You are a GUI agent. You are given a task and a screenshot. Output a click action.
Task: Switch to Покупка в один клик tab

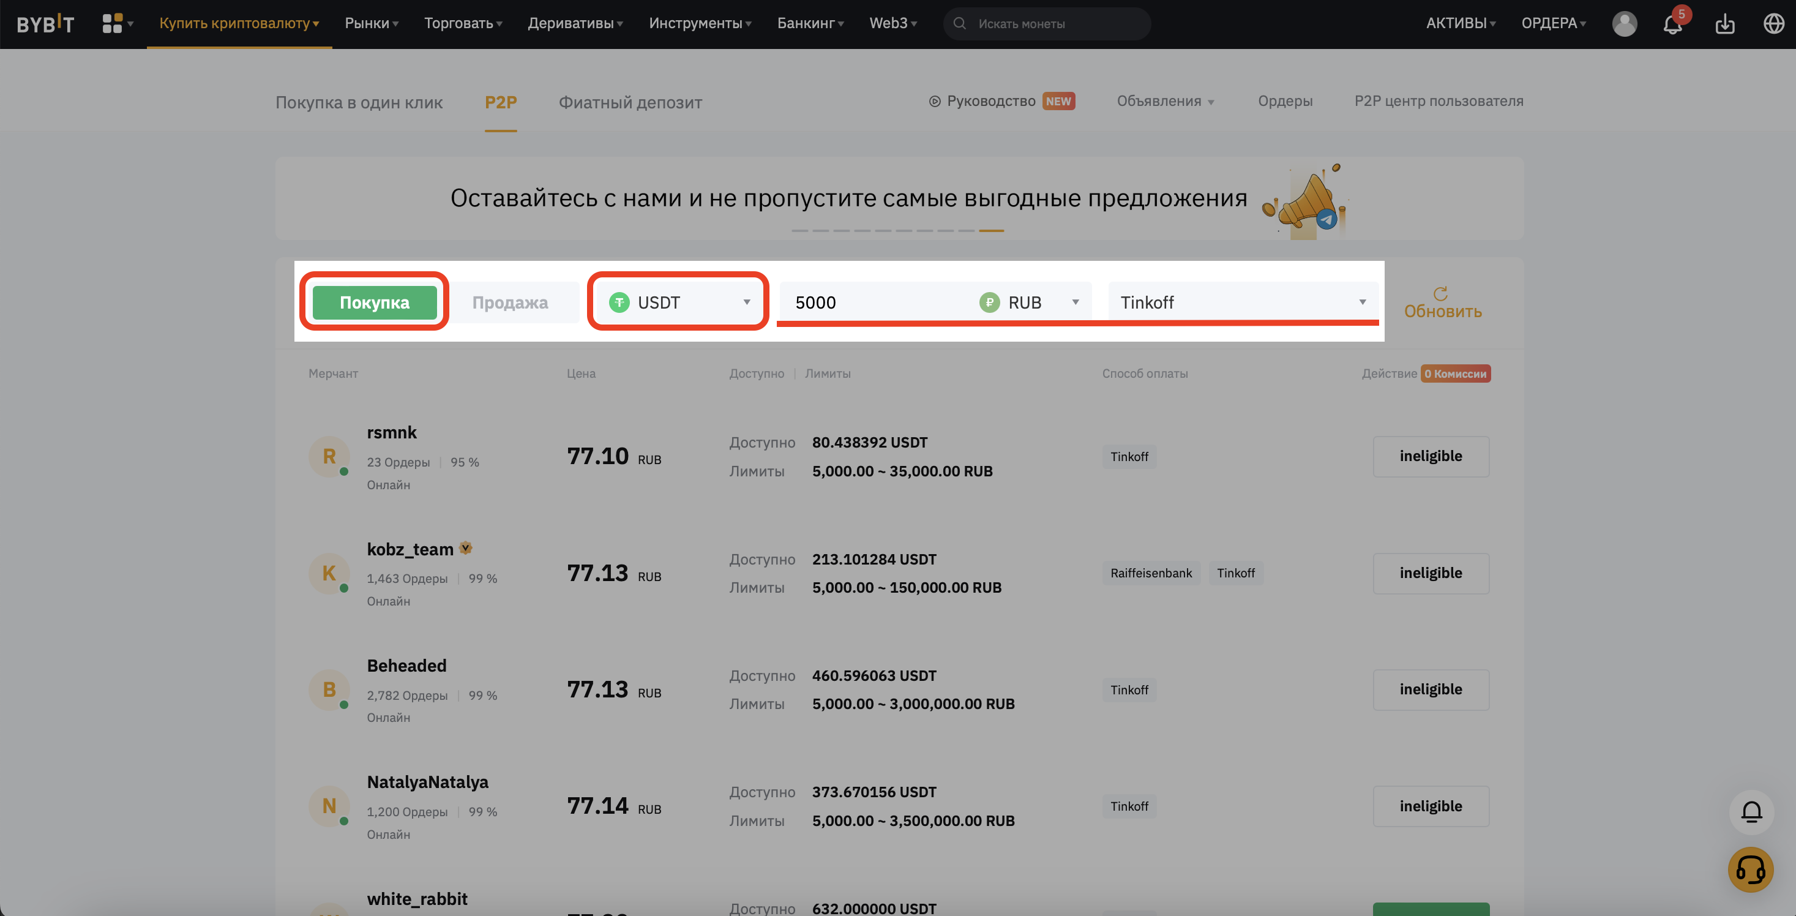[x=359, y=102]
